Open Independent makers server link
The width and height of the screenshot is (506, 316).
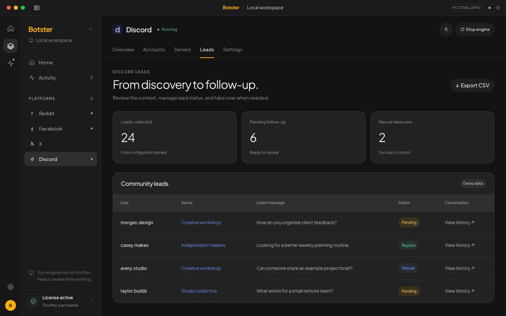coord(203,245)
